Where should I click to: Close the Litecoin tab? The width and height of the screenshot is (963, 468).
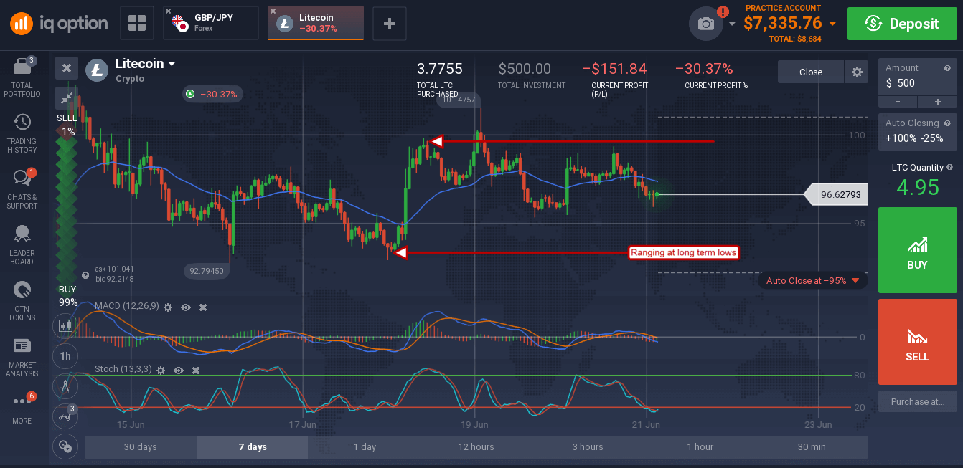pos(273,11)
